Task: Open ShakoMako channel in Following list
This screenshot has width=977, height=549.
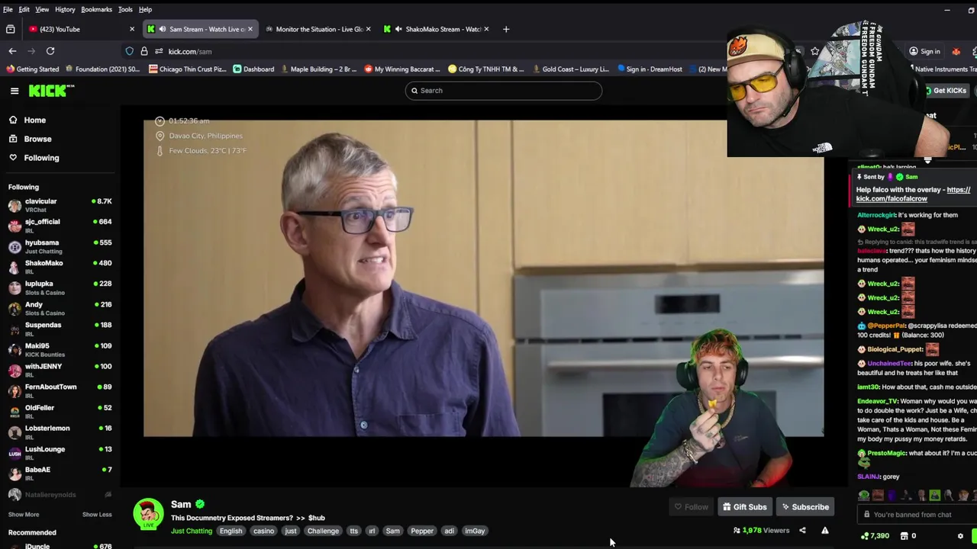Action: coord(60,267)
